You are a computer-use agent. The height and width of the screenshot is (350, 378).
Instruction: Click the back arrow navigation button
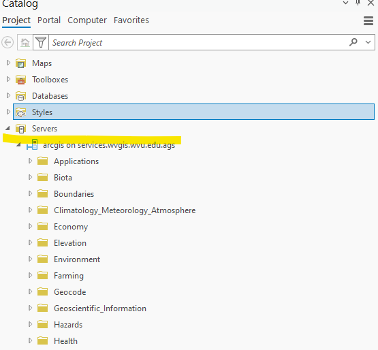coord(7,43)
